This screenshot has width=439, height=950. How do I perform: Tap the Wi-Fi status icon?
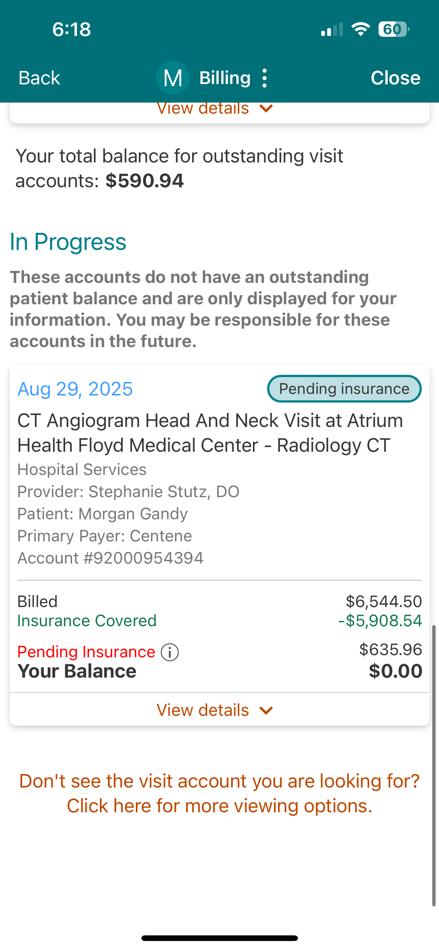(x=361, y=29)
